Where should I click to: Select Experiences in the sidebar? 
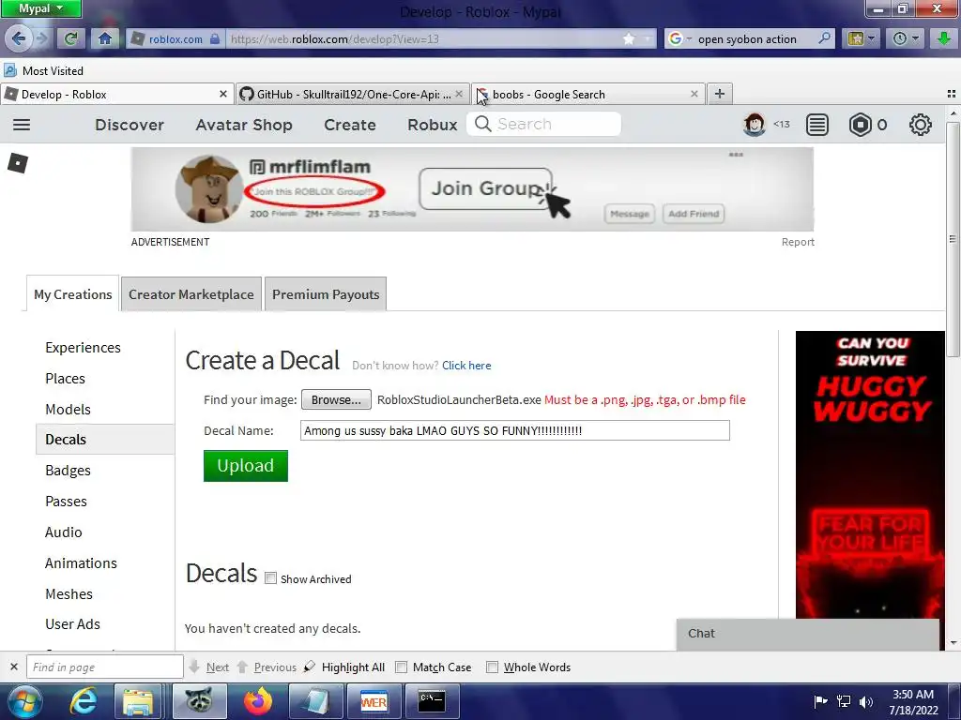(x=83, y=347)
